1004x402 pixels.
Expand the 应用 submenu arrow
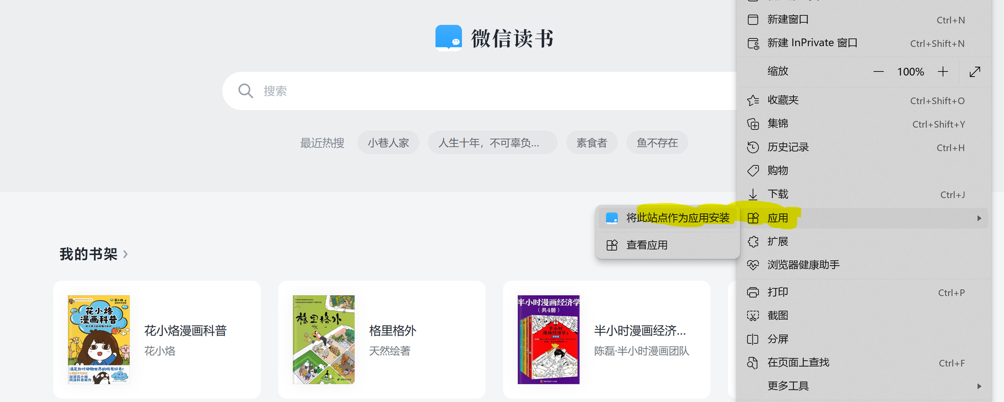979,218
